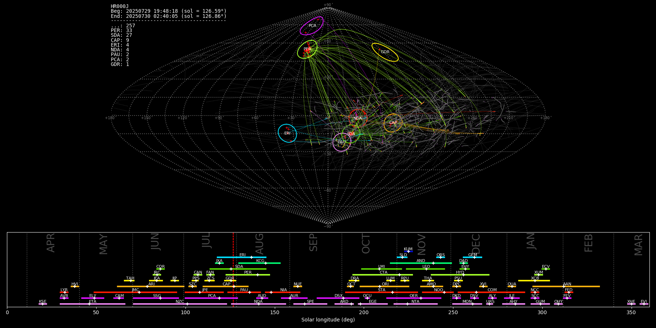
Task: Select the 'GDR: 1' legend count
Action: coord(120,64)
